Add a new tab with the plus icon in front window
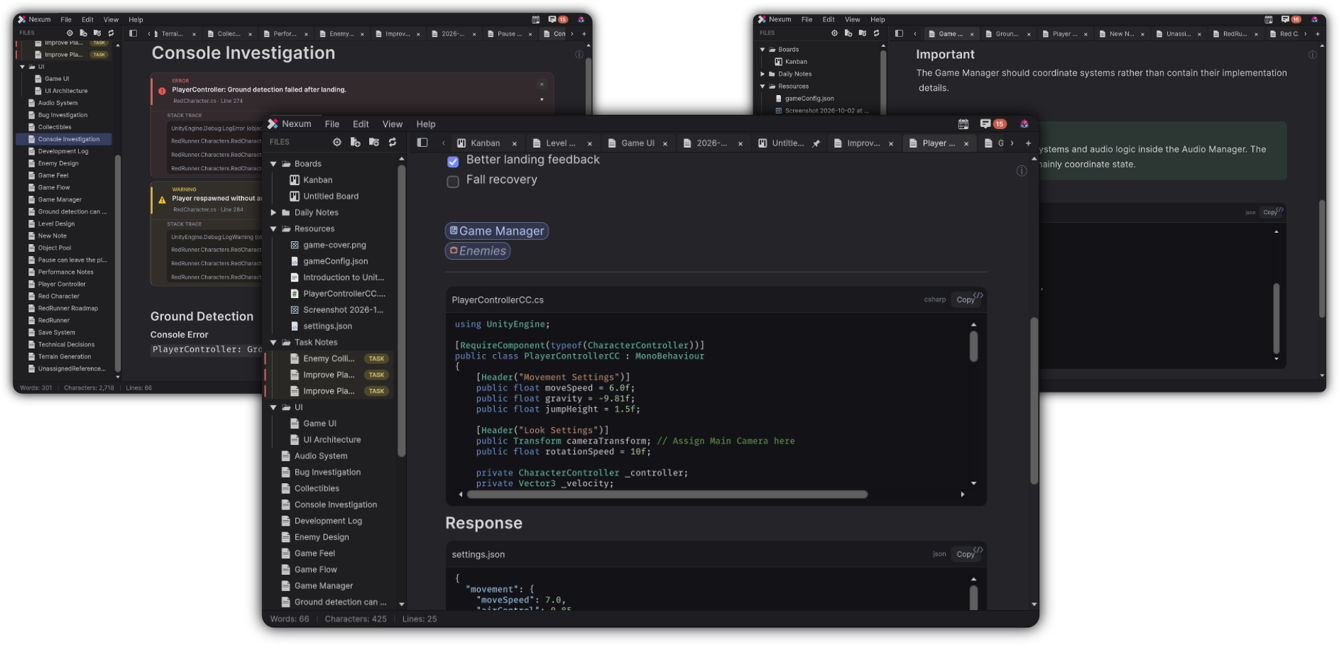This screenshot has height=645, width=1339. [x=1028, y=143]
